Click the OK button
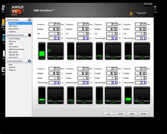The image size is (167, 134). pos(109,114)
